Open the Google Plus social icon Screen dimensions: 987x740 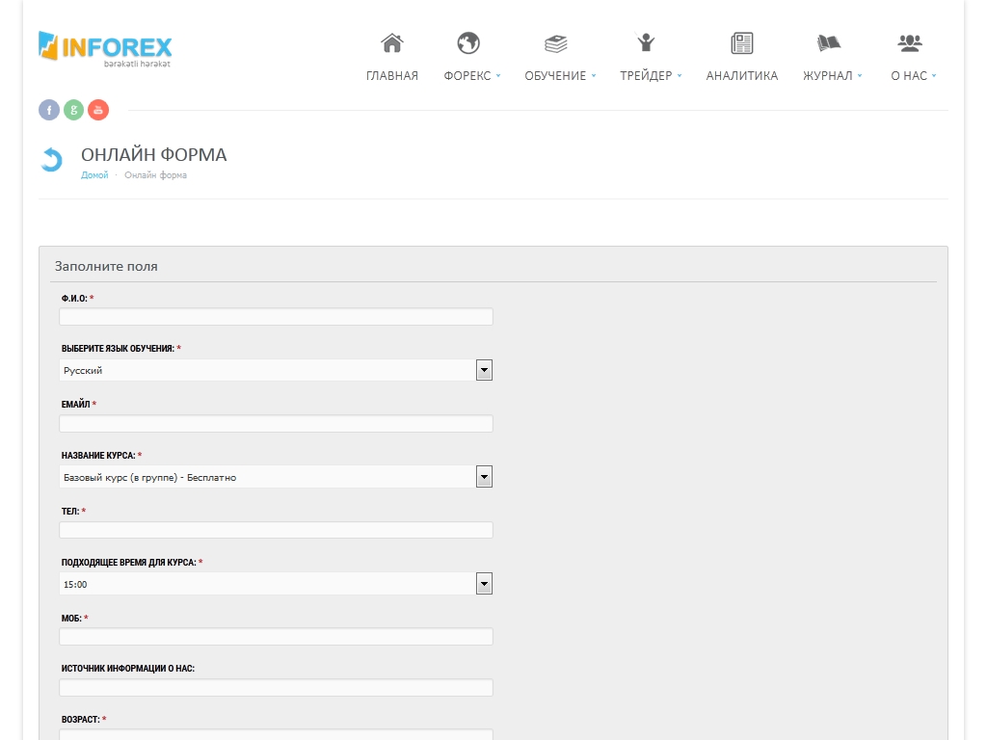click(73, 110)
